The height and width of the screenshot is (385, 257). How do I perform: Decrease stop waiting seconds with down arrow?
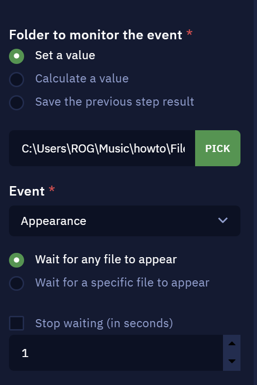click(x=232, y=361)
